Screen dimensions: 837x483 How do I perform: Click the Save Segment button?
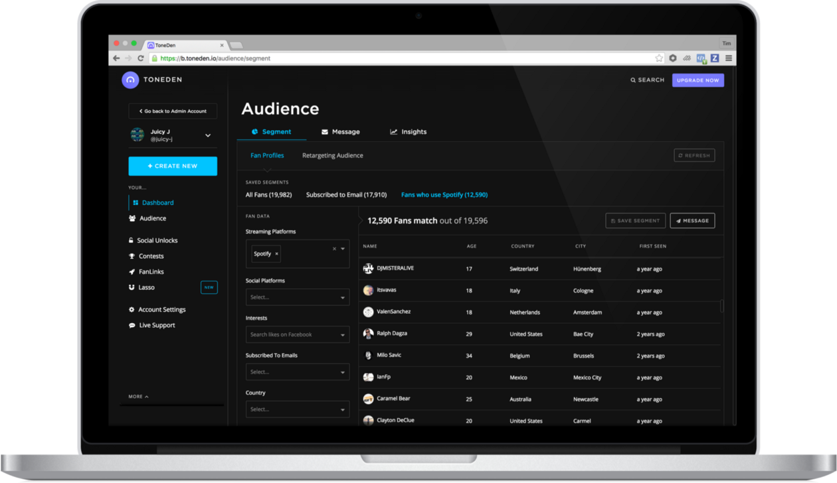636,221
